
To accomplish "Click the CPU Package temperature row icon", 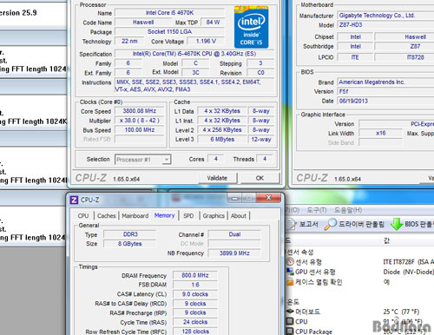I will [290, 331].
